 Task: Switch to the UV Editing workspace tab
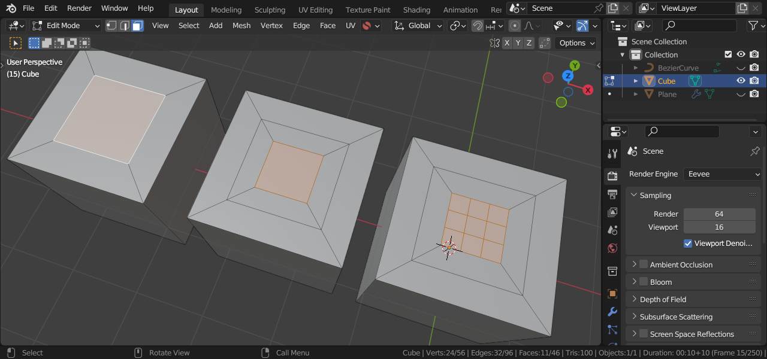315,10
